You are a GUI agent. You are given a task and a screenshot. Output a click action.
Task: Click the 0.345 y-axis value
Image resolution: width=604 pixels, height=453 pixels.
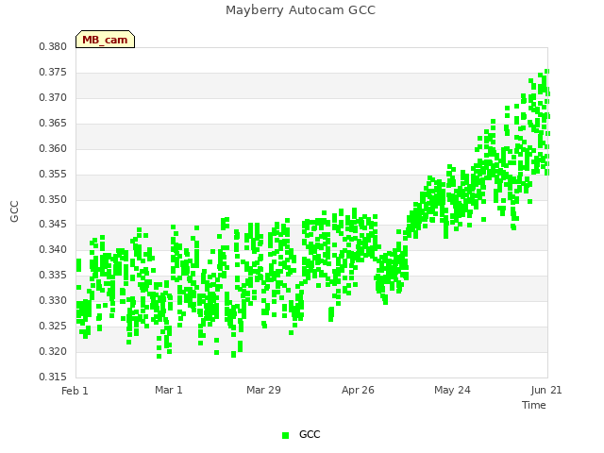(53, 225)
